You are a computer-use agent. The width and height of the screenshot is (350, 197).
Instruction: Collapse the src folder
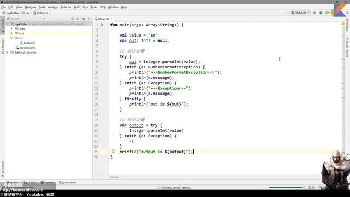(x=11, y=38)
